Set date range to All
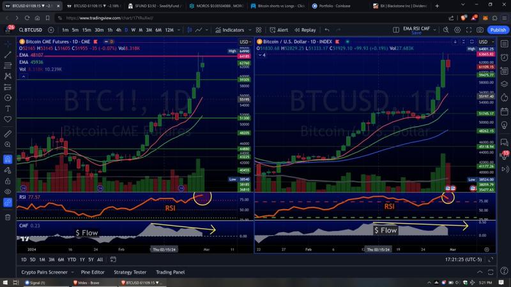The image size is (511, 287). point(100,260)
